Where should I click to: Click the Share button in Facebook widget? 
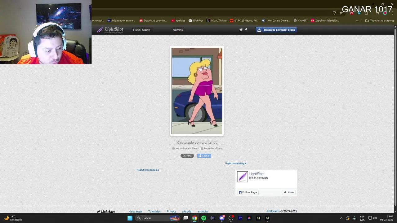pyautogui.click(x=289, y=192)
